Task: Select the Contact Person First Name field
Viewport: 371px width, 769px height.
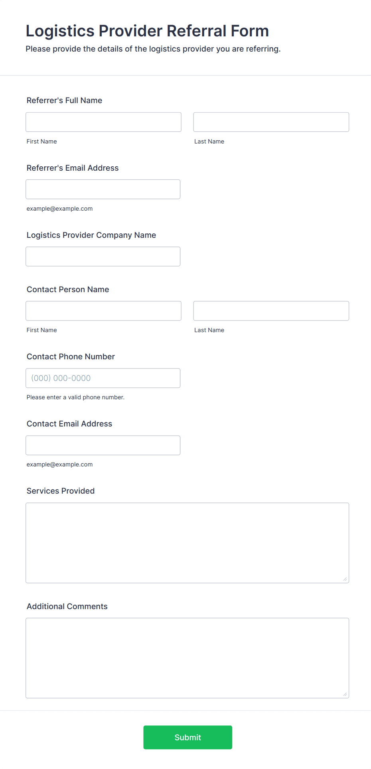Action: point(103,311)
